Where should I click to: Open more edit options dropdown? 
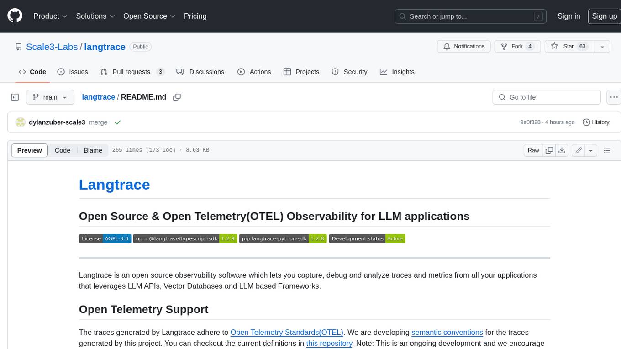pos(591,150)
